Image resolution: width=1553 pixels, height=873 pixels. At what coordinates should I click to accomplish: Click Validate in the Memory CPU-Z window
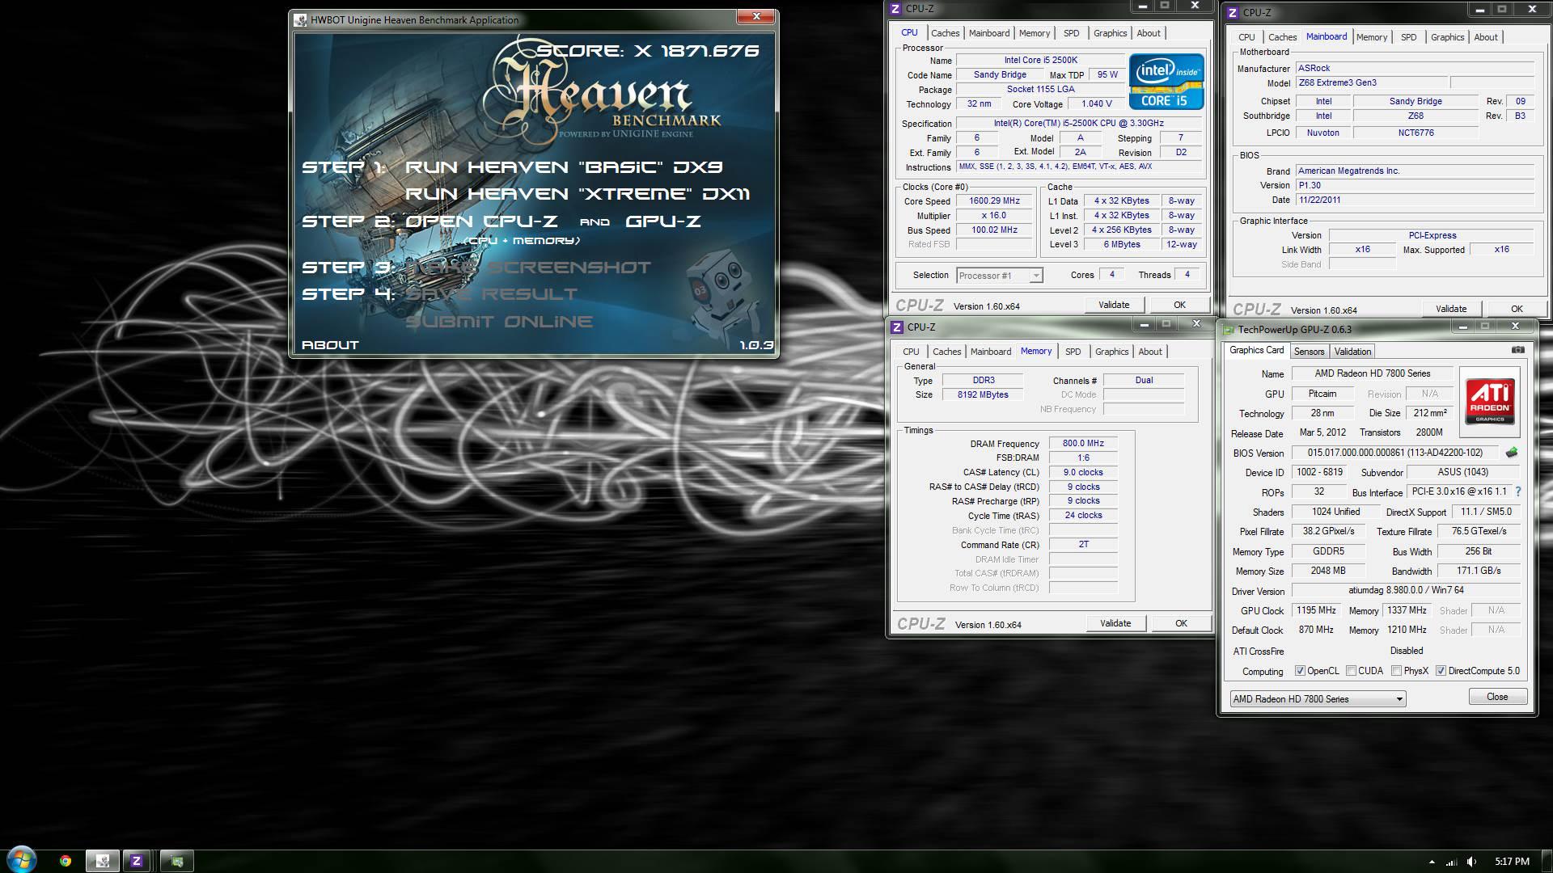(1115, 623)
